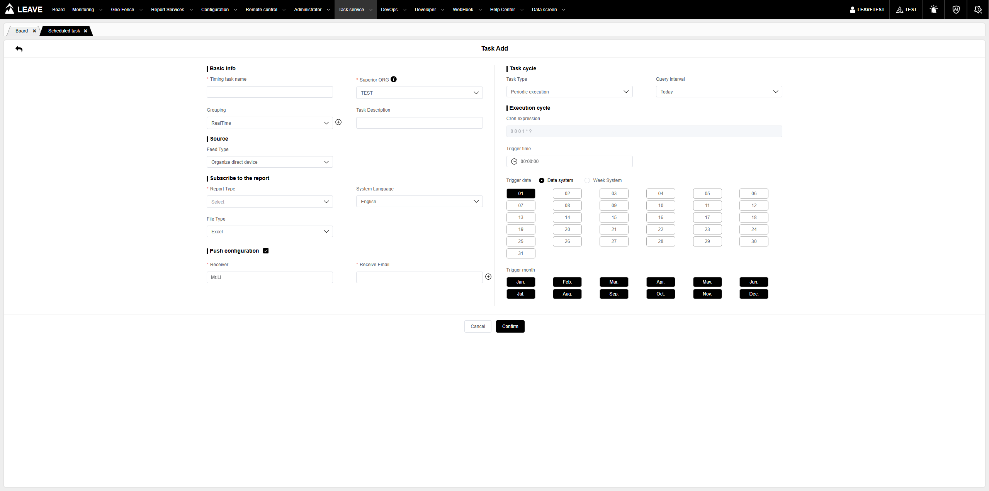Uncheck the Push configuration checkbox
Viewport: 989px width, 491px height.
pos(266,251)
